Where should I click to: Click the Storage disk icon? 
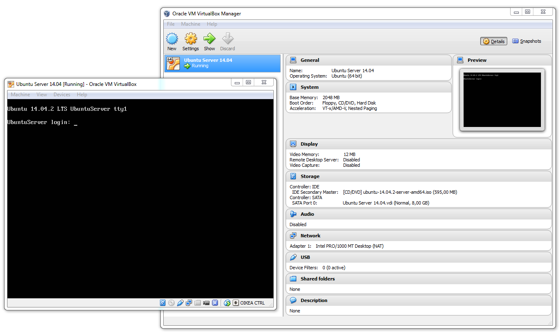[293, 176]
